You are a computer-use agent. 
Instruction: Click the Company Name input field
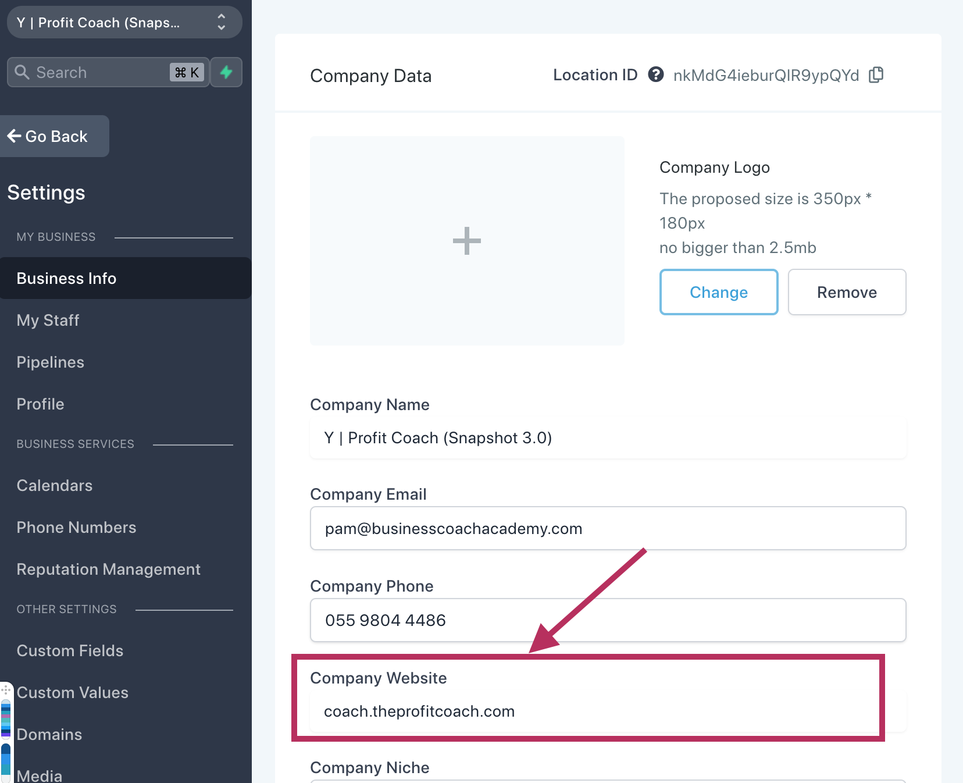pos(608,437)
